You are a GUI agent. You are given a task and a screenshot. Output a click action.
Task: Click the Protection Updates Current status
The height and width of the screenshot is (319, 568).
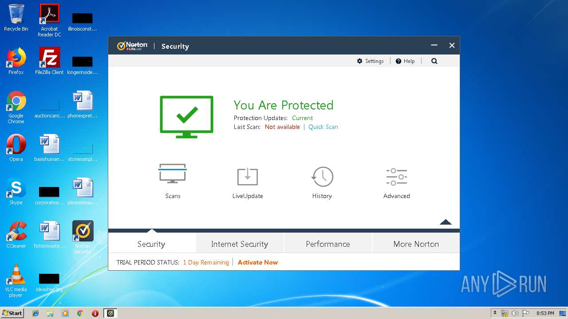pyautogui.click(x=302, y=118)
